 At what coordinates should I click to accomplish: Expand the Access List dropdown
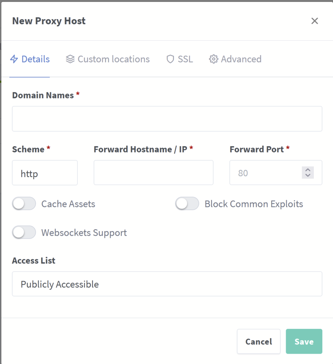click(167, 284)
